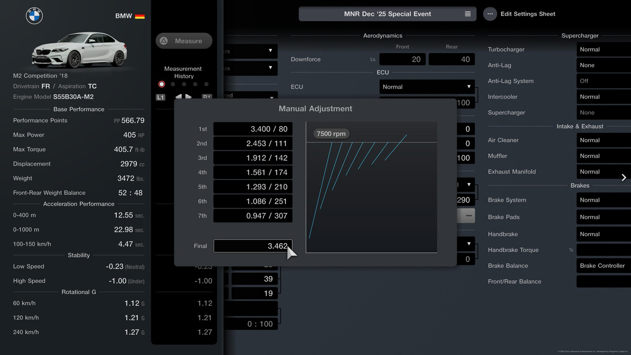This screenshot has height=355, width=631.
Task: Click the Max Power value 405 HP
Action: coord(134,135)
